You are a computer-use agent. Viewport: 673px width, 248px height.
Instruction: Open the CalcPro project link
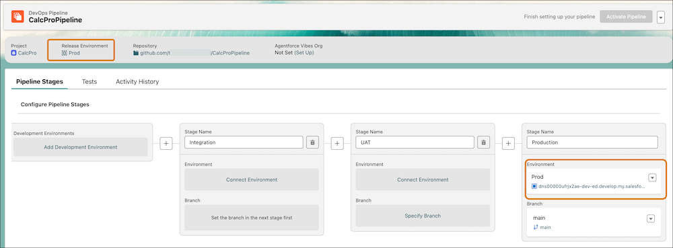[x=28, y=53]
